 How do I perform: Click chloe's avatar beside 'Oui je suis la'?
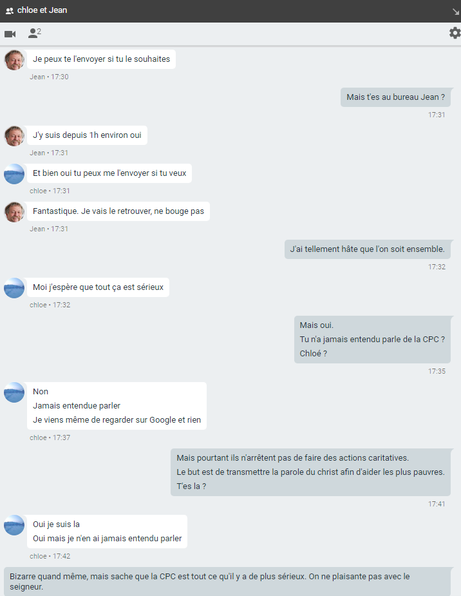tap(14, 525)
